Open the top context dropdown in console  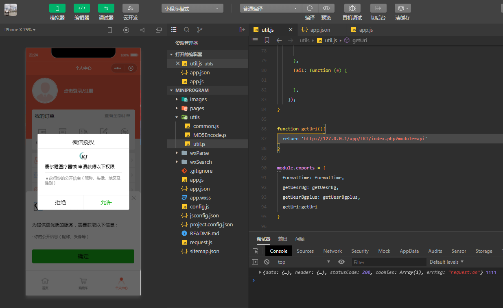pos(304,262)
